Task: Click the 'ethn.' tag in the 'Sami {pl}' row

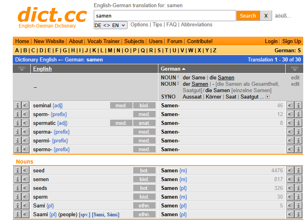Action: tap(144, 205)
